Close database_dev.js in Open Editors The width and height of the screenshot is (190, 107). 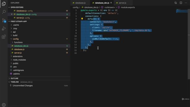(x=12, y=14)
